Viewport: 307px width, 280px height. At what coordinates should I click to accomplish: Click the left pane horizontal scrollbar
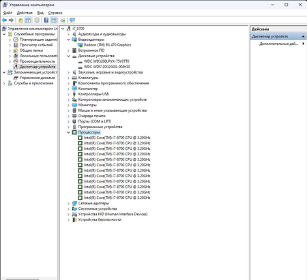(23, 279)
